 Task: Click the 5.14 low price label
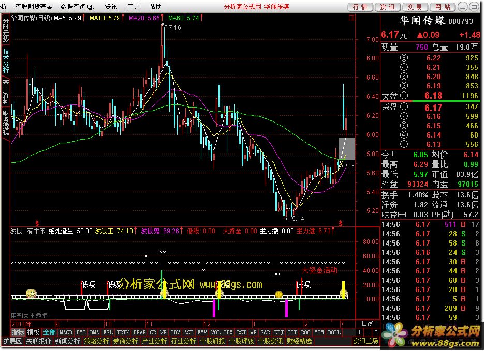click(298, 219)
